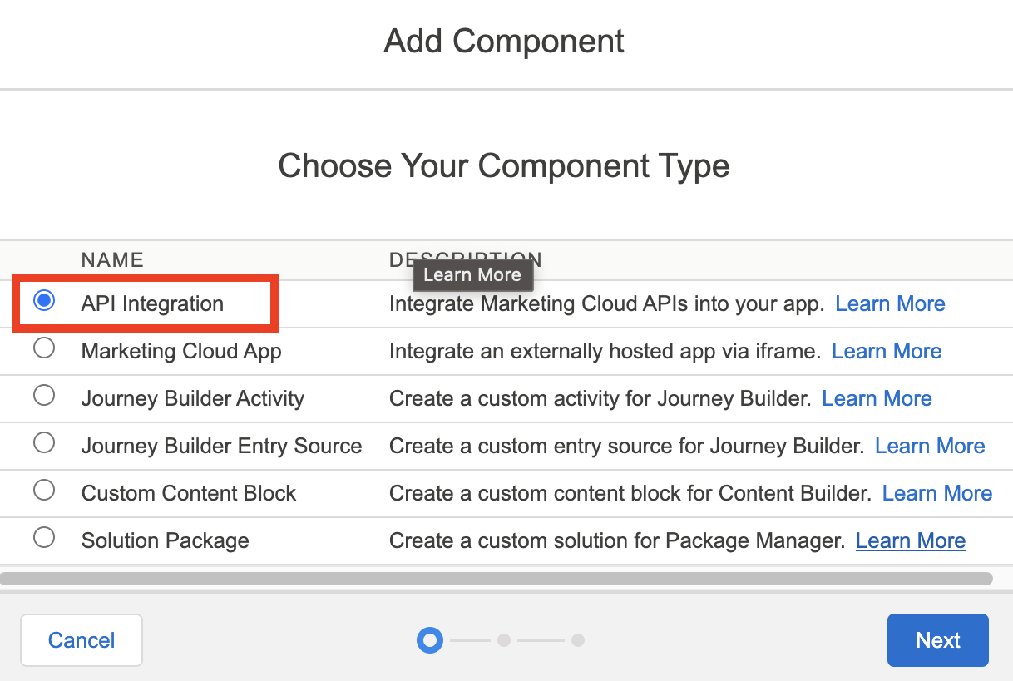Select the Marketing Cloud App radio button

coord(44,348)
